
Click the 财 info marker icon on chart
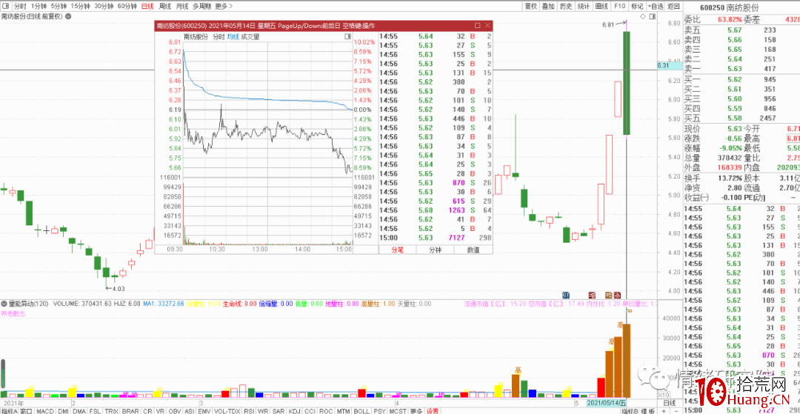(x=566, y=295)
